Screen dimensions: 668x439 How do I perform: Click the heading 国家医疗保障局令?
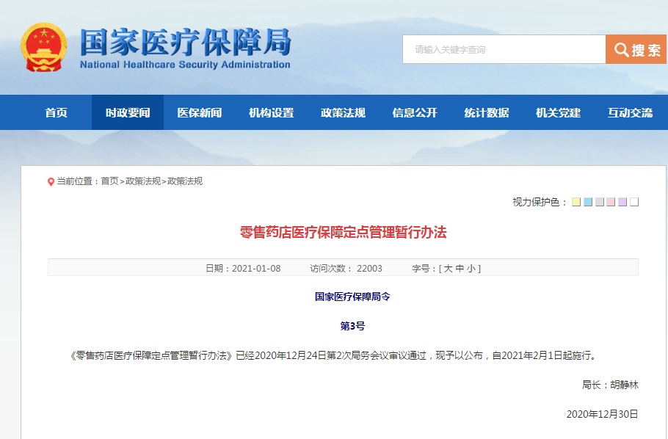352,297
